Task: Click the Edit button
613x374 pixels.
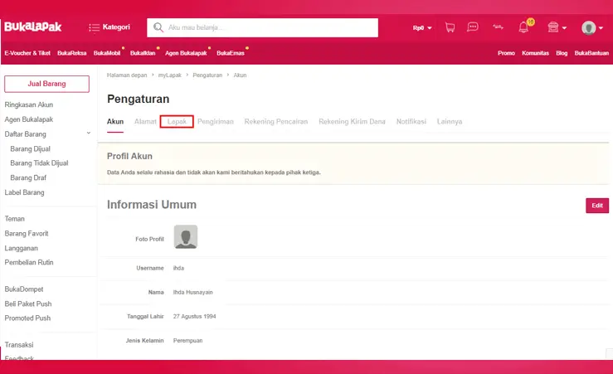Action: [x=597, y=206]
